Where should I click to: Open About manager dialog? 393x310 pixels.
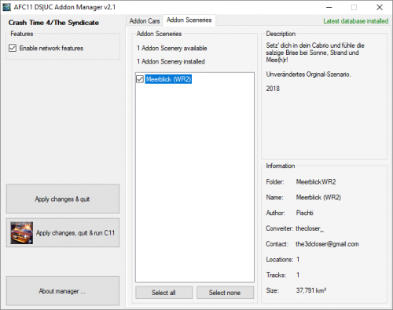click(x=63, y=291)
